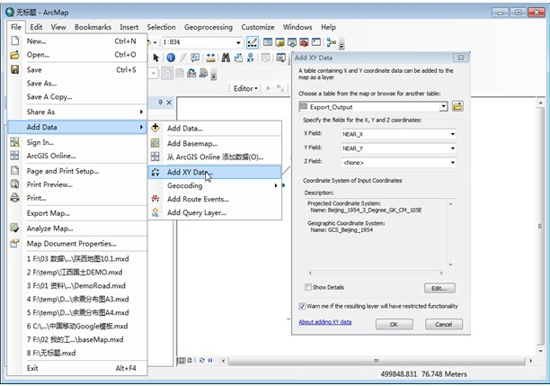
Task: Select Analyze Map in the File menu
Action: coord(76,229)
